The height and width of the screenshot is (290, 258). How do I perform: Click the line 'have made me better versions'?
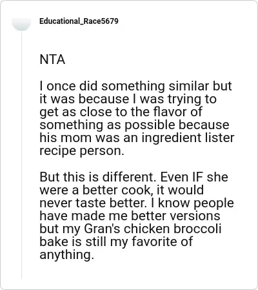130,216
